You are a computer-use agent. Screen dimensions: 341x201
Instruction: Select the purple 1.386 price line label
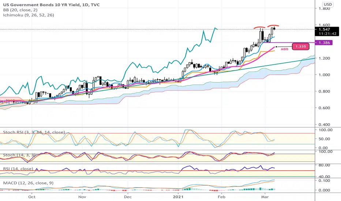pos(324,43)
